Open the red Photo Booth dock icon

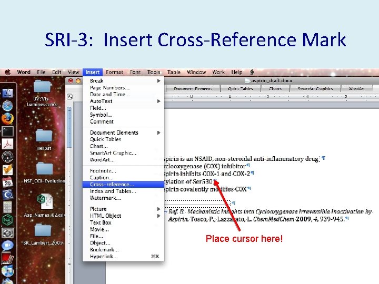coord(7,258)
